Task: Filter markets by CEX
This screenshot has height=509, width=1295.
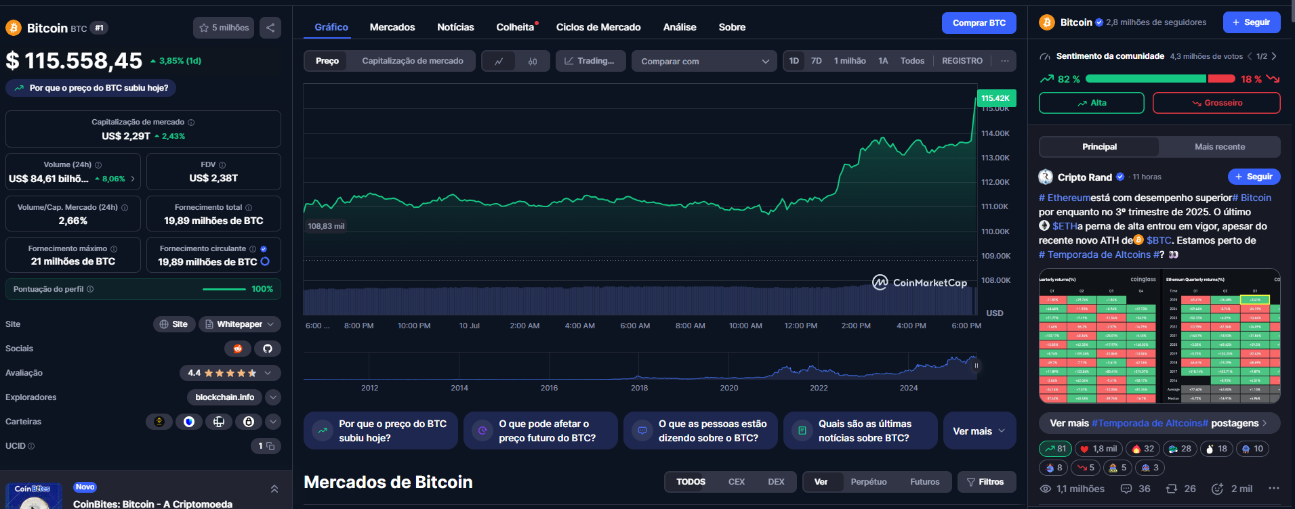Action: pyautogui.click(x=737, y=482)
